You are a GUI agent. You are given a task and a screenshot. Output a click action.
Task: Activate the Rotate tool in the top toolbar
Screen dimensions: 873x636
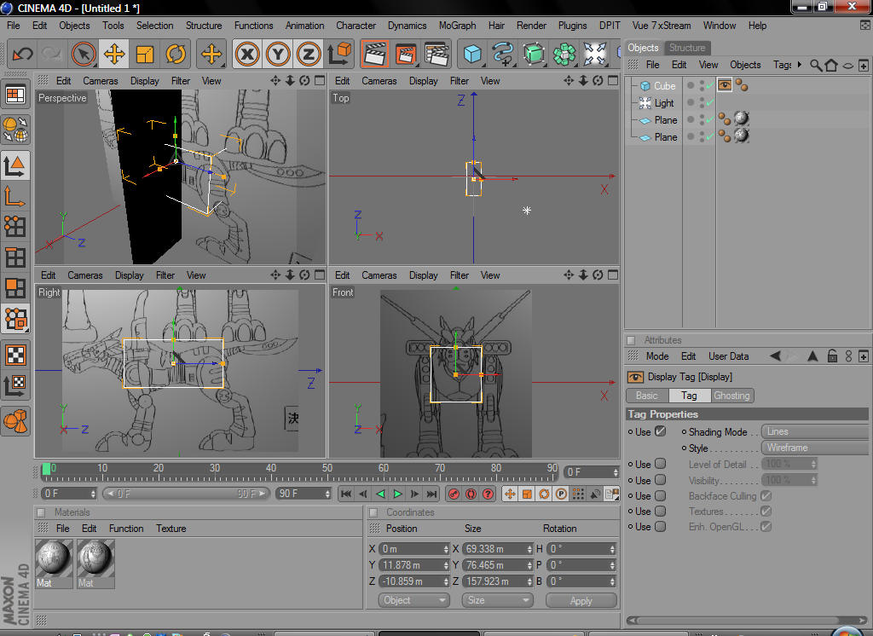(x=176, y=55)
